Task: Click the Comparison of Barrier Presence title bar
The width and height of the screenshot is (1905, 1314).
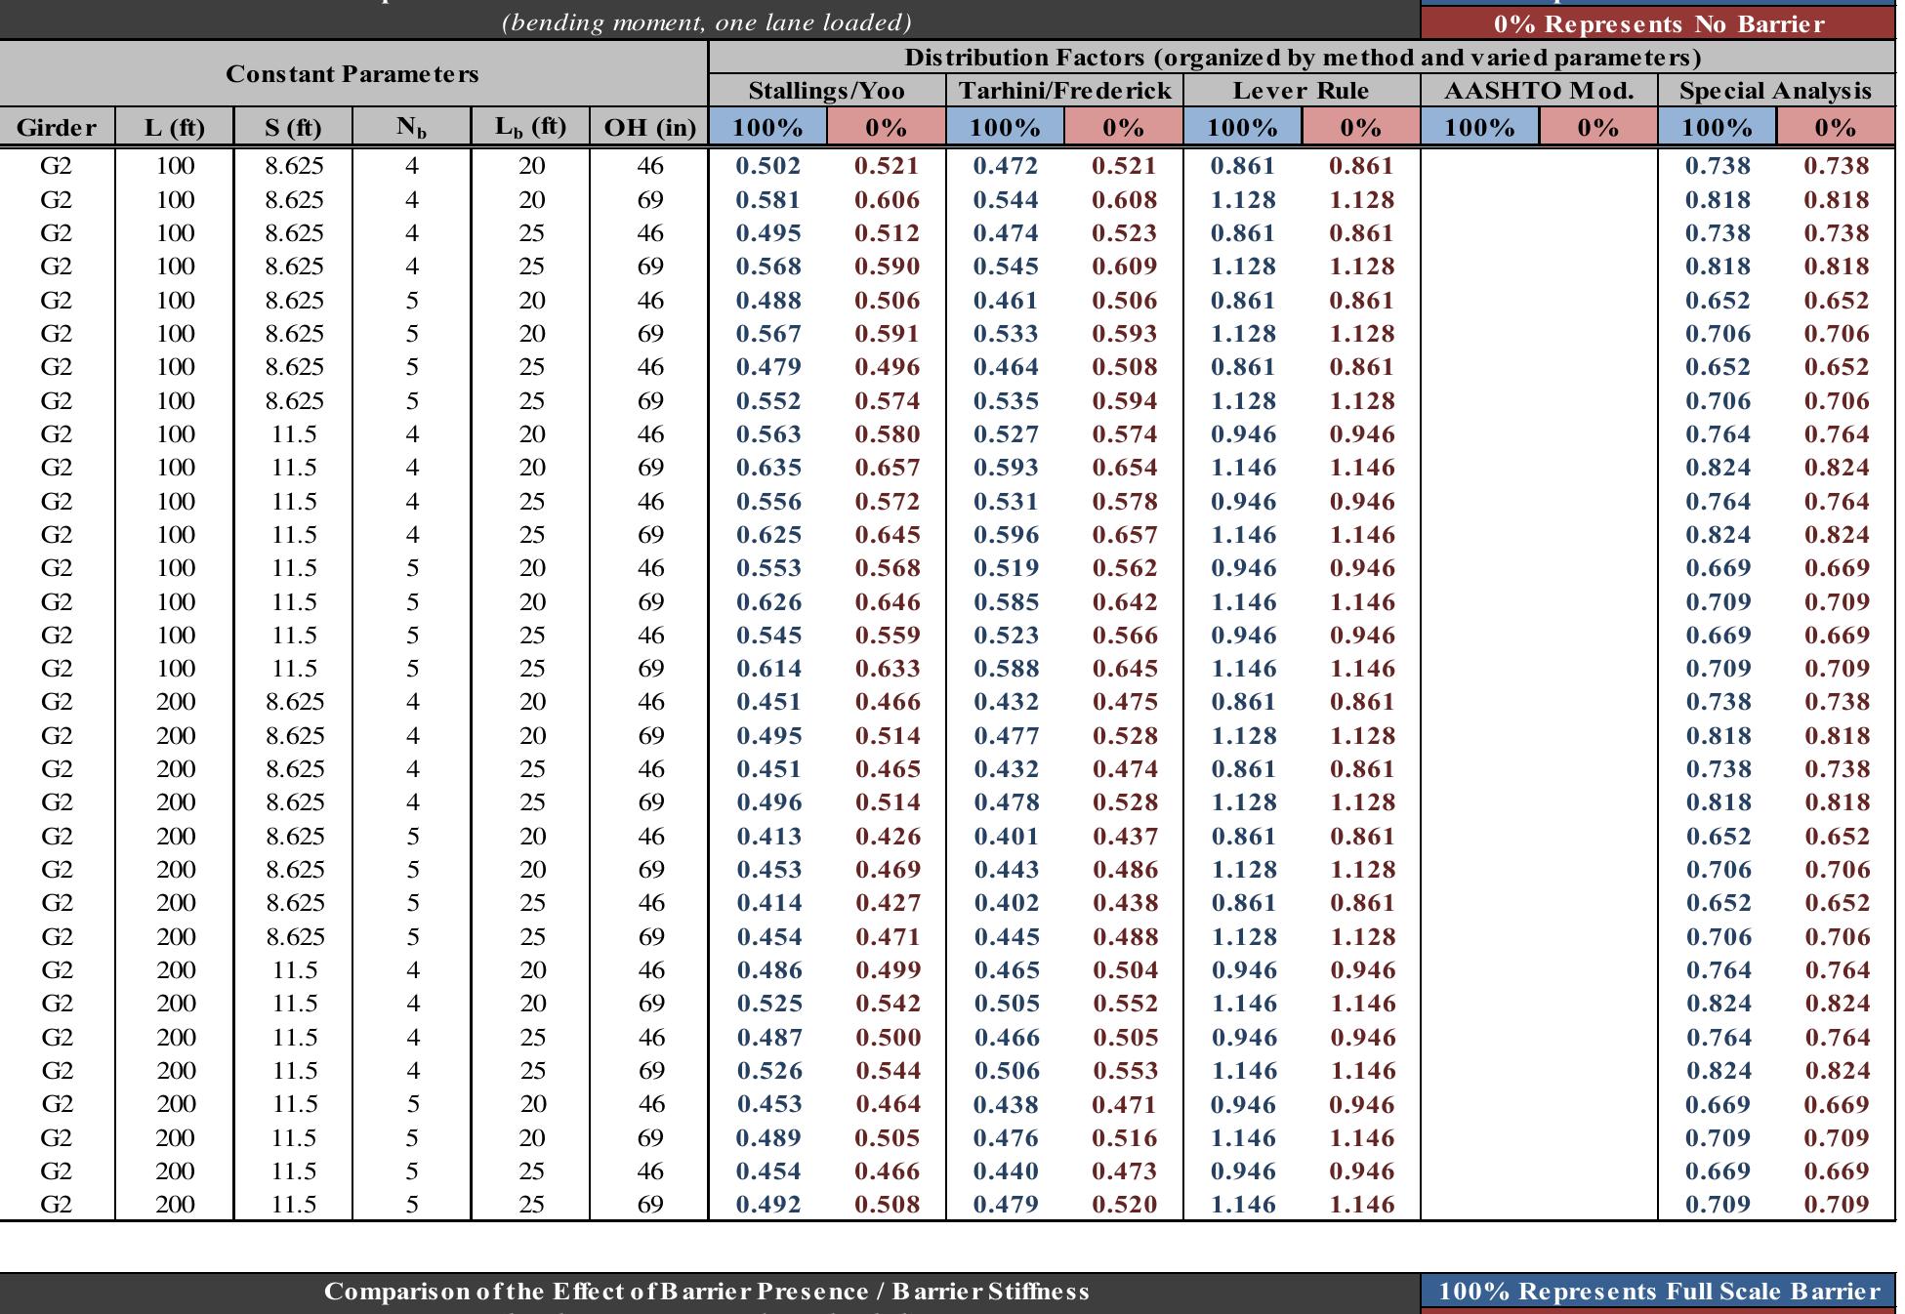Action: (x=708, y=1289)
